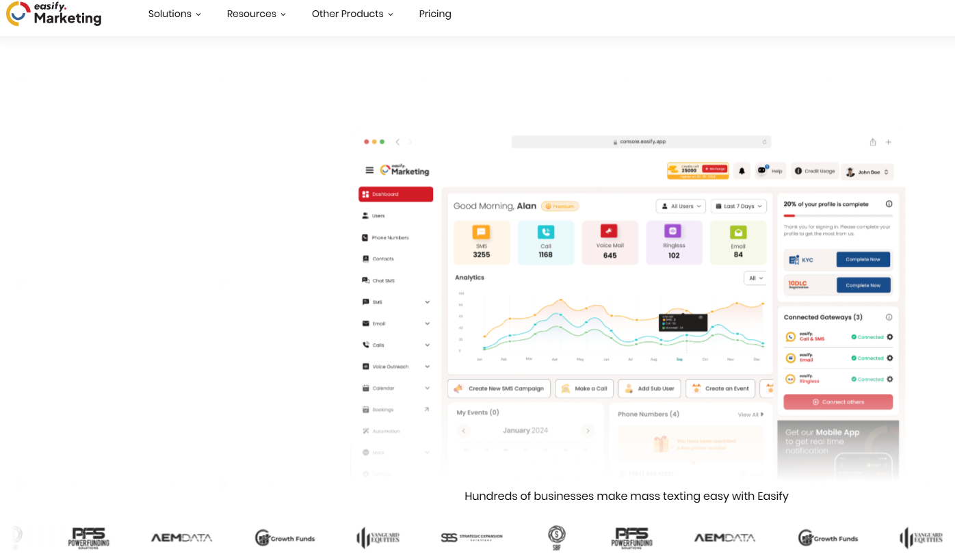Image resolution: width=955 pixels, height=558 pixels.
Task: Open notifications with the bell icon
Action: coord(742,171)
